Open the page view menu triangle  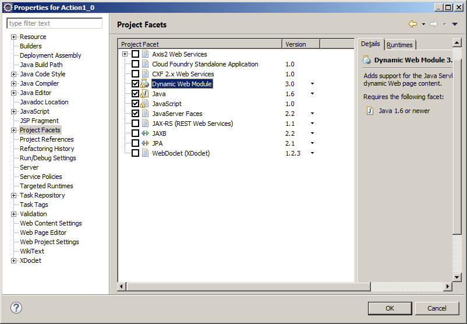click(455, 24)
